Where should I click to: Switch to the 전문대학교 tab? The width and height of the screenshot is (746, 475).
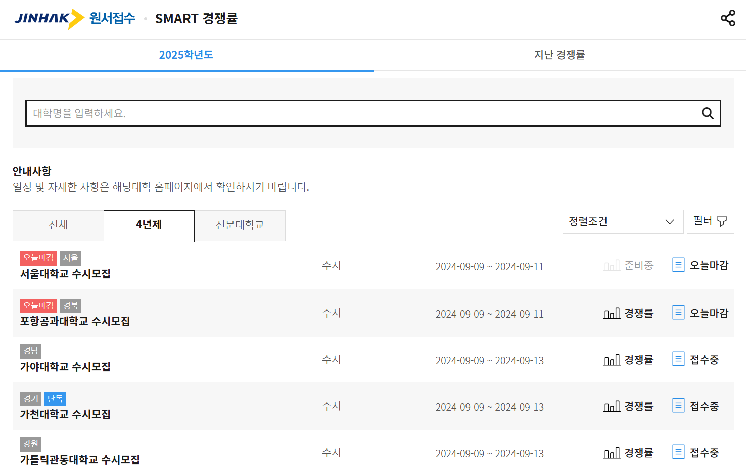pyautogui.click(x=240, y=225)
